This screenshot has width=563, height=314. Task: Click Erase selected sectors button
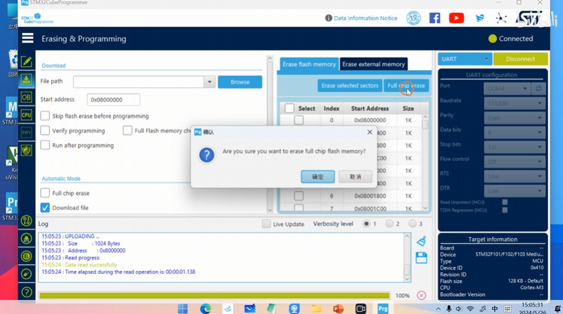coord(350,86)
